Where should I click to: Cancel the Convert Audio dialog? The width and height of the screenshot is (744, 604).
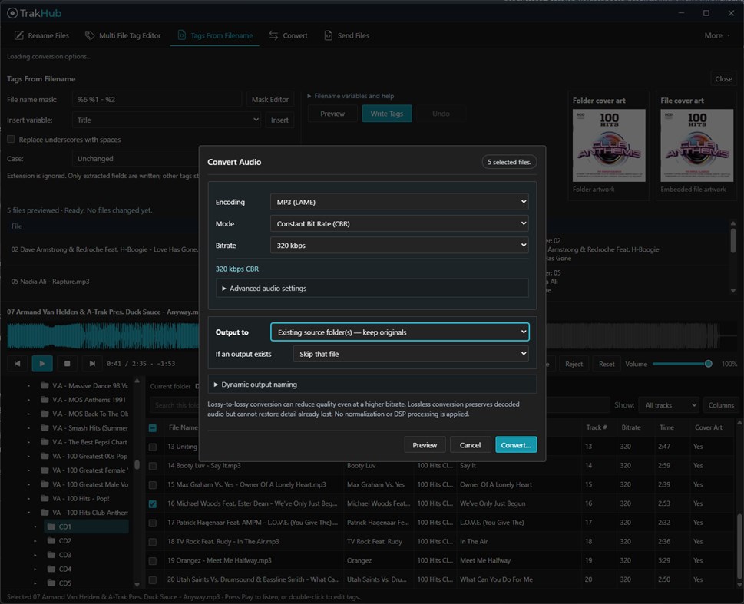(470, 445)
